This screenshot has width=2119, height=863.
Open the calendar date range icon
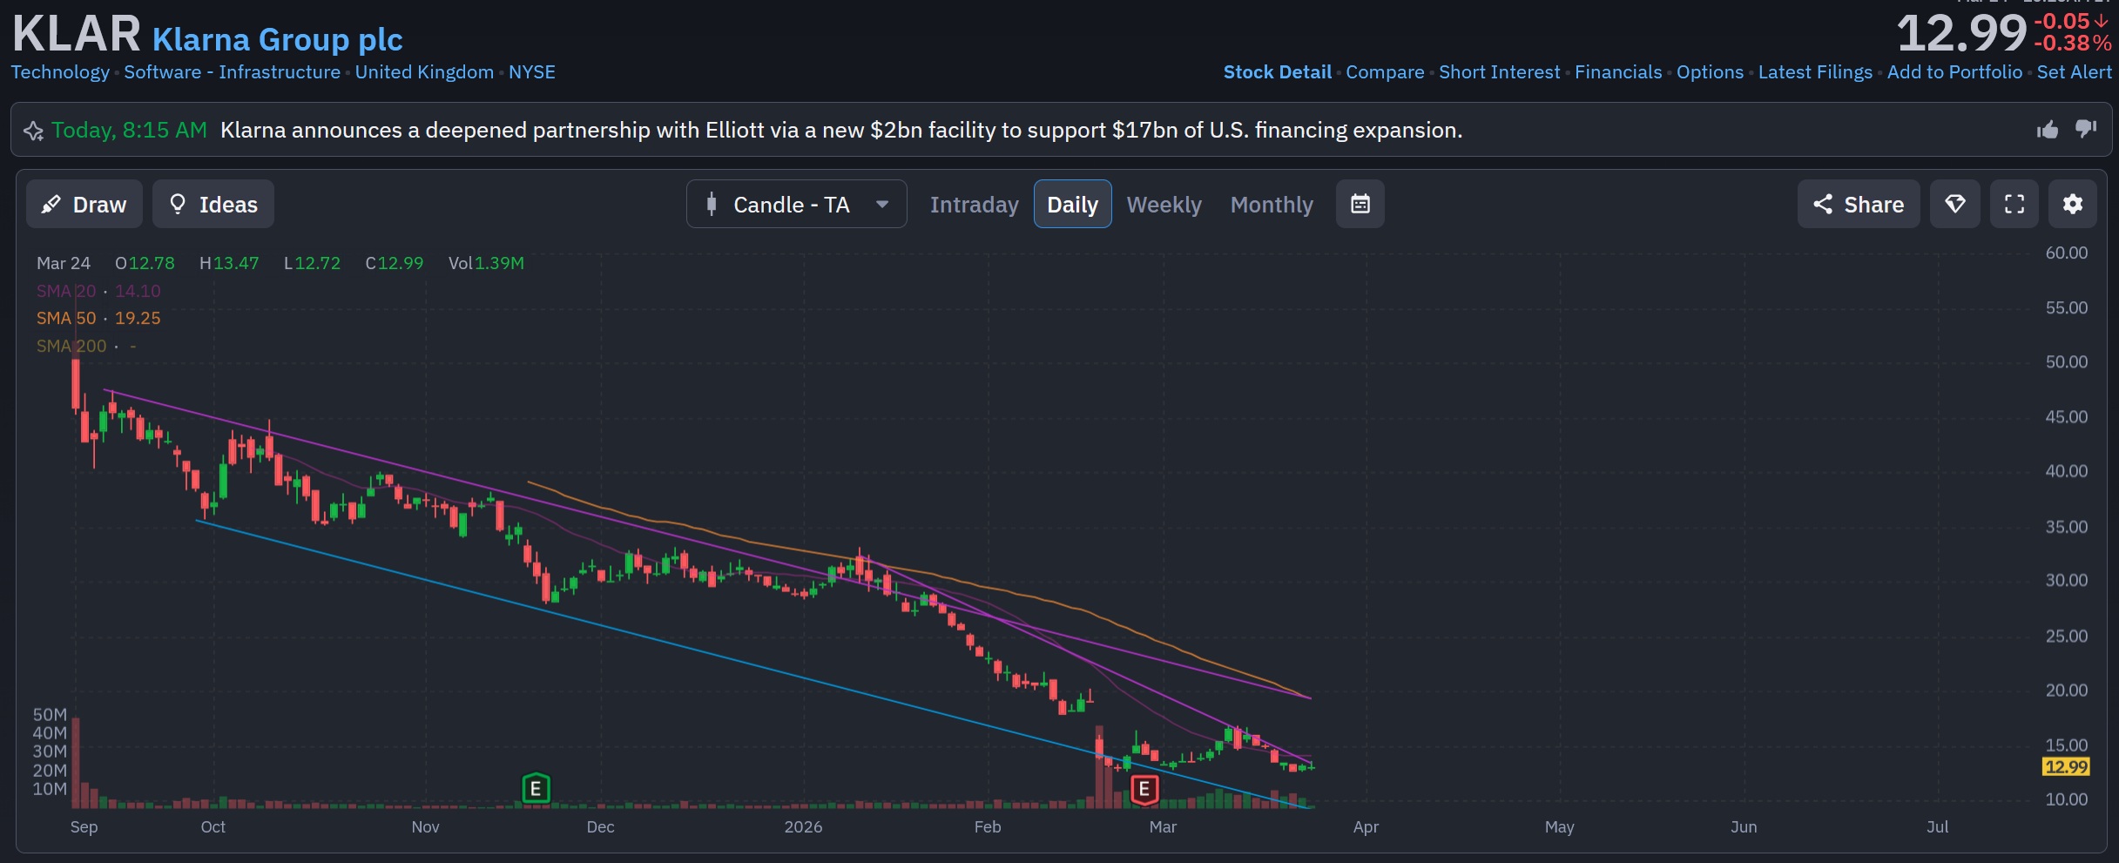pos(1360,204)
